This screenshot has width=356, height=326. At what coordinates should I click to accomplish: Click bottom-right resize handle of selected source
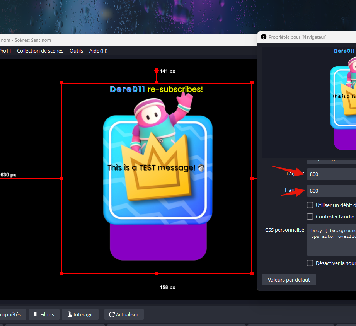coord(252,274)
